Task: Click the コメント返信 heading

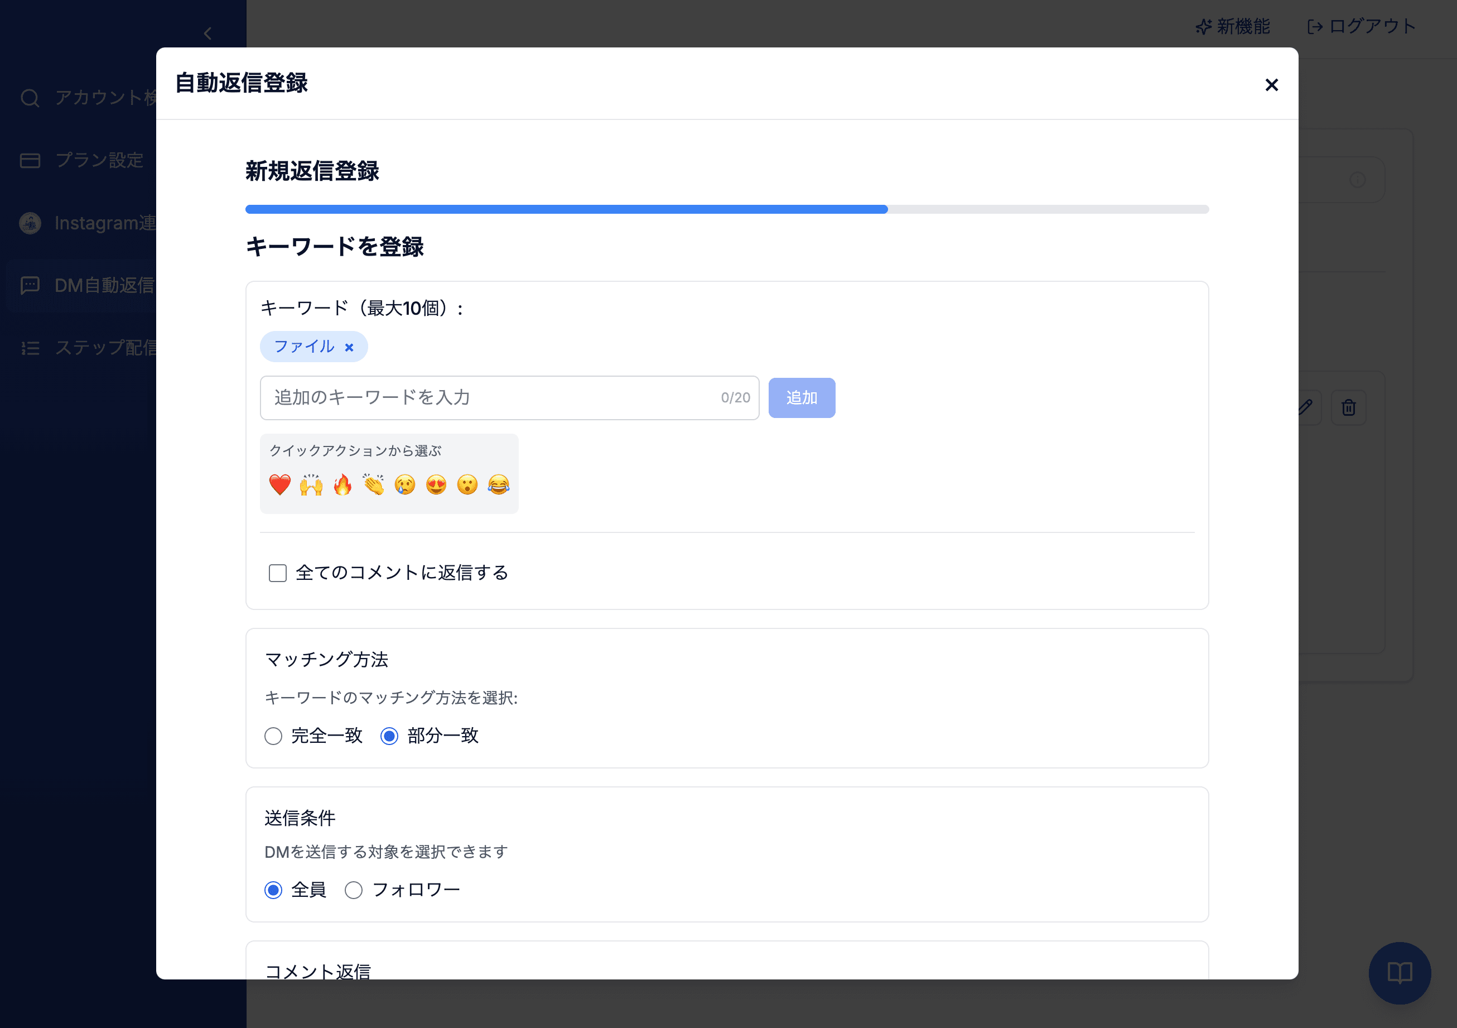Action: (x=317, y=971)
